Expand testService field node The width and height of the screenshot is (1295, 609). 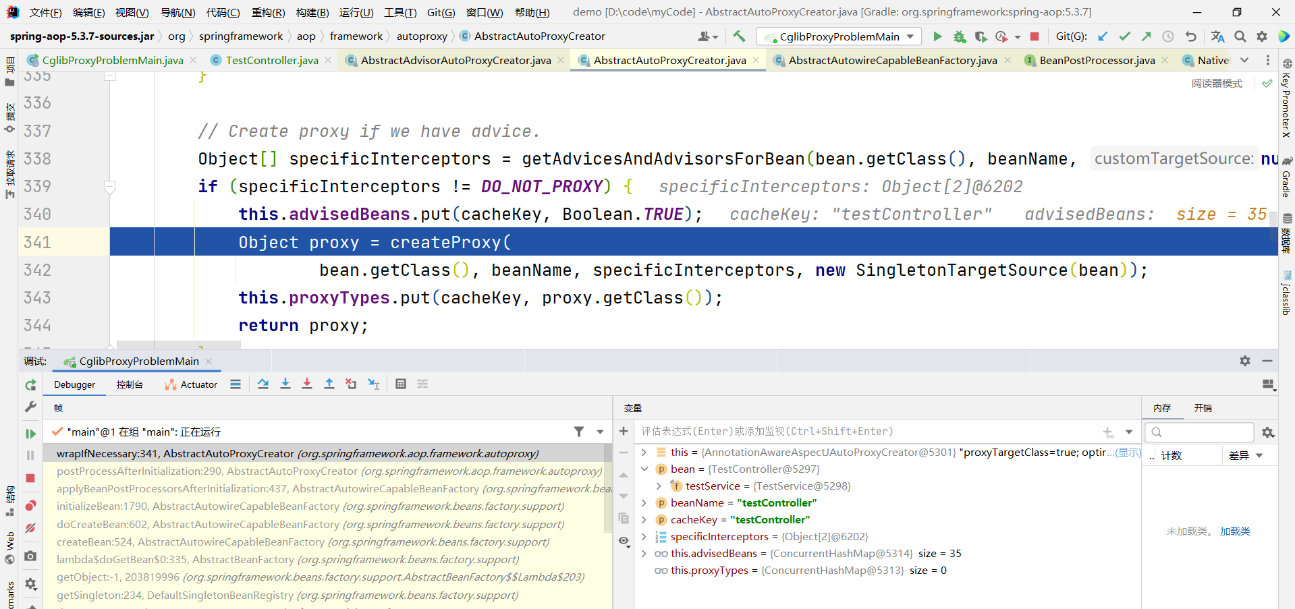[659, 486]
